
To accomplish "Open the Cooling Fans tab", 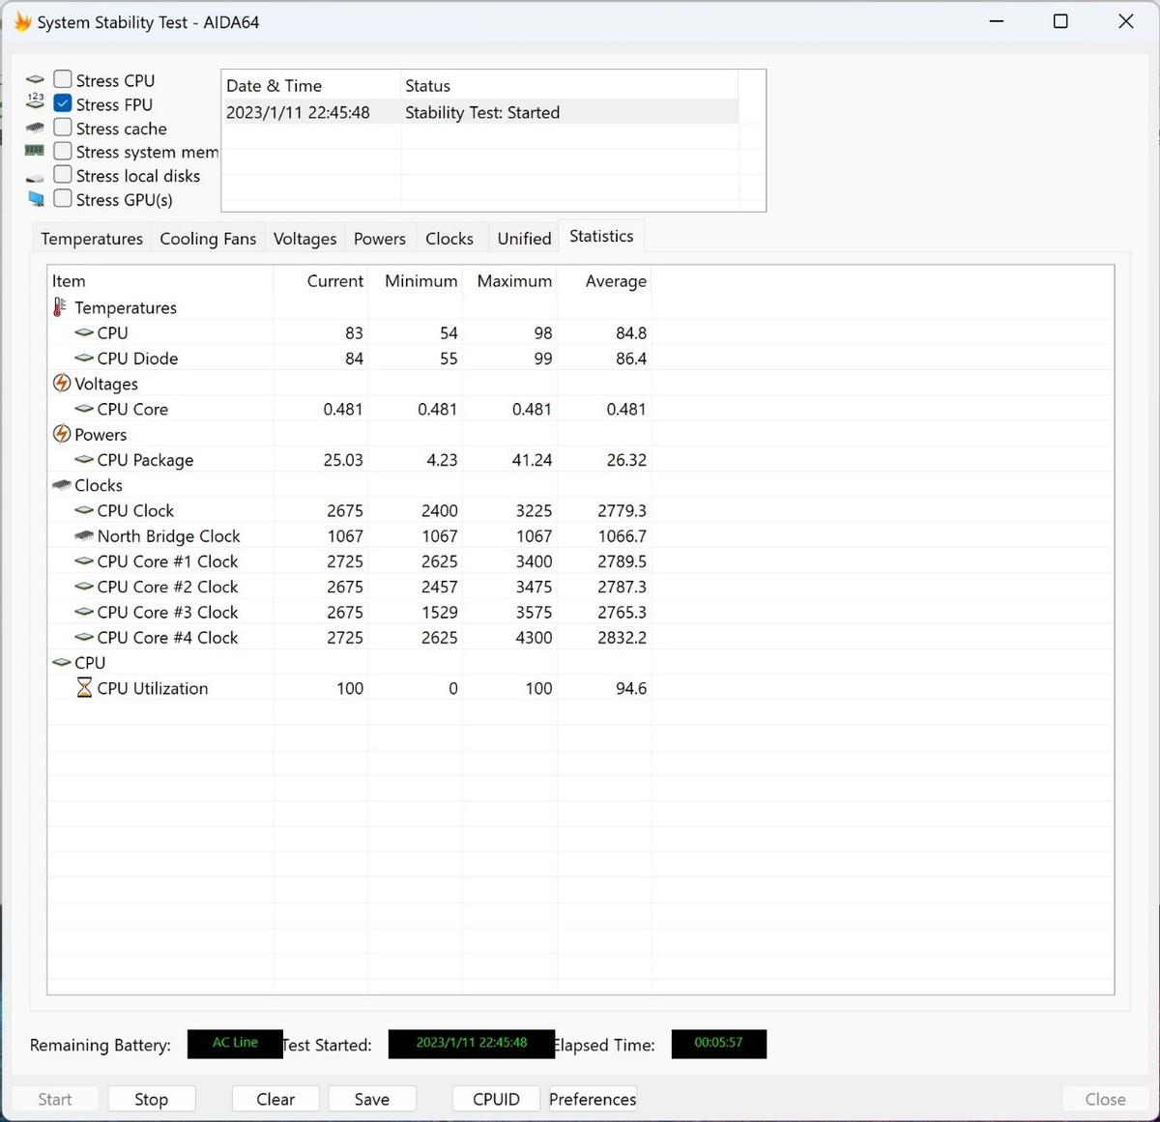I will point(208,239).
